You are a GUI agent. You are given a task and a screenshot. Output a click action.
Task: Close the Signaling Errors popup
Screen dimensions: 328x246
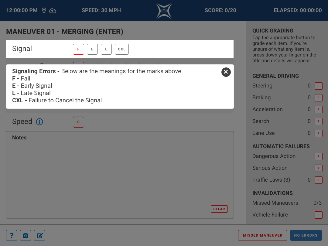226,72
